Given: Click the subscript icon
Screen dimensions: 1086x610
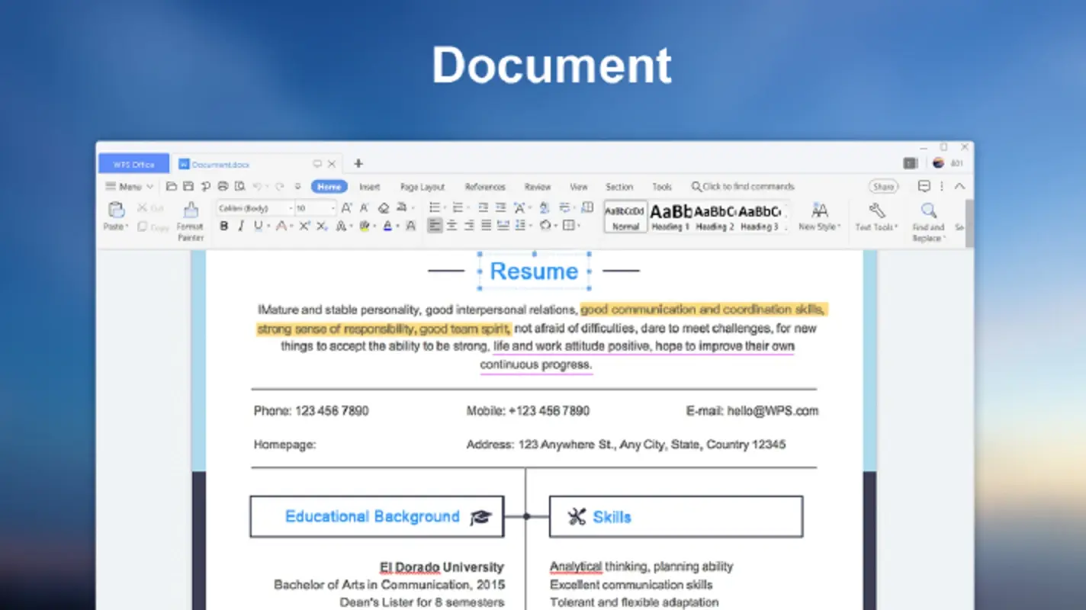Looking at the screenshot, I should pyautogui.click(x=320, y=226).
